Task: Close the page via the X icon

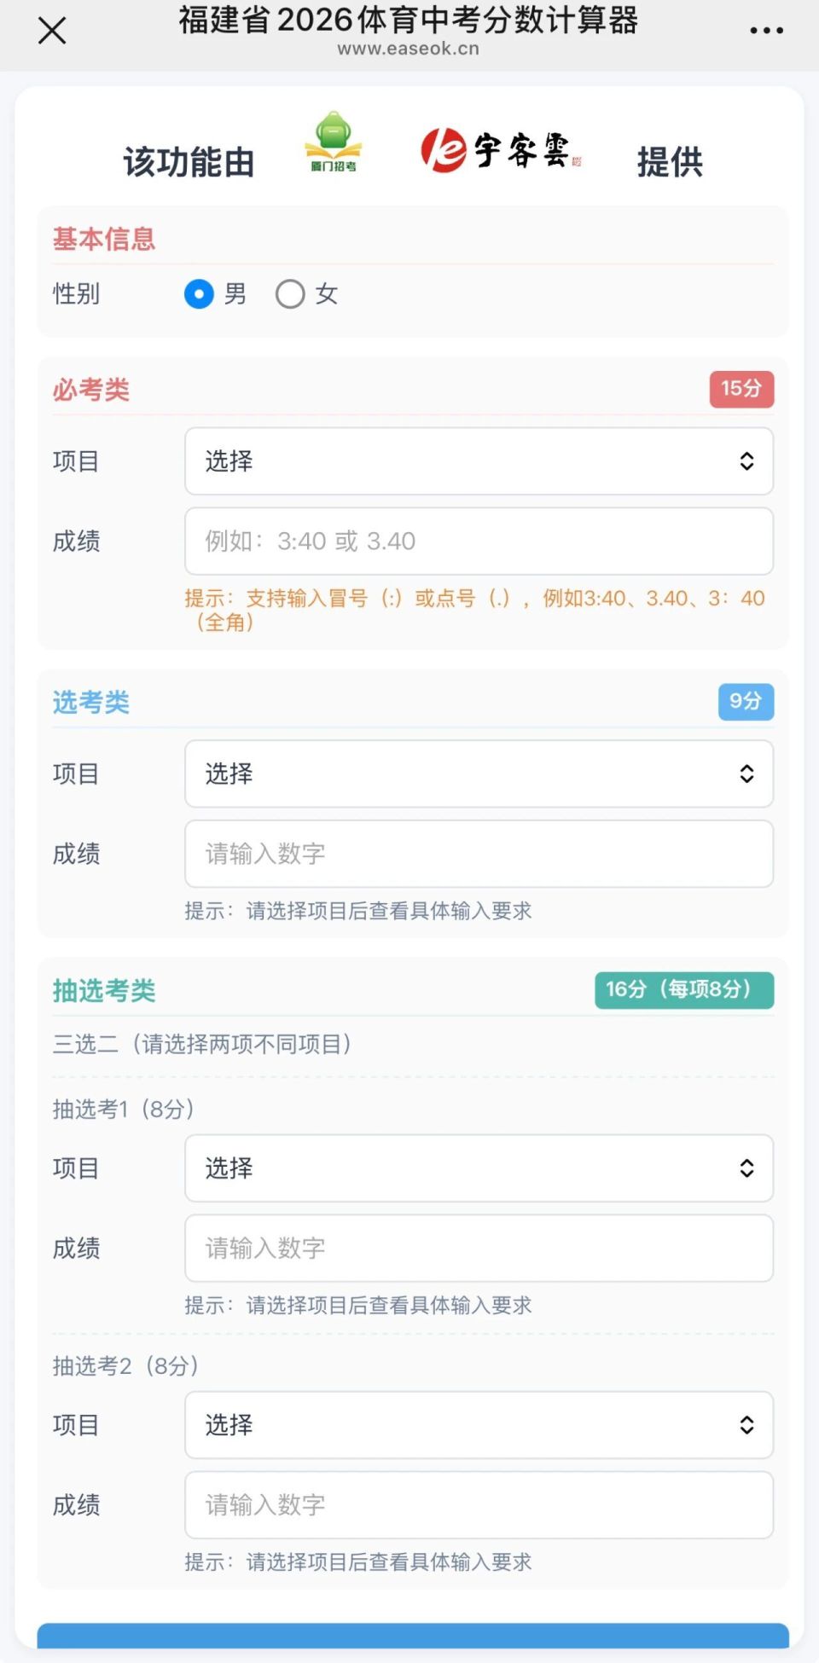Action: tap(51, 30)
